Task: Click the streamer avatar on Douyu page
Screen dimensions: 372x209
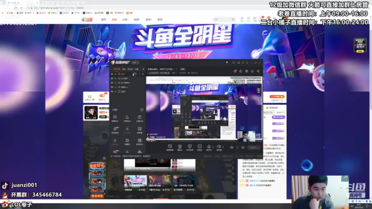Action: [91, 112]
